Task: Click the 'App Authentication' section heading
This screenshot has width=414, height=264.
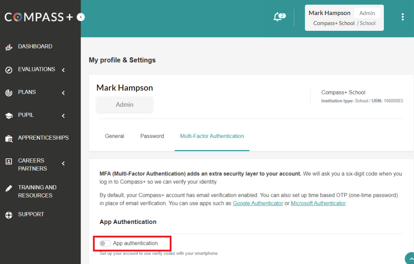Action: [128, 222]
